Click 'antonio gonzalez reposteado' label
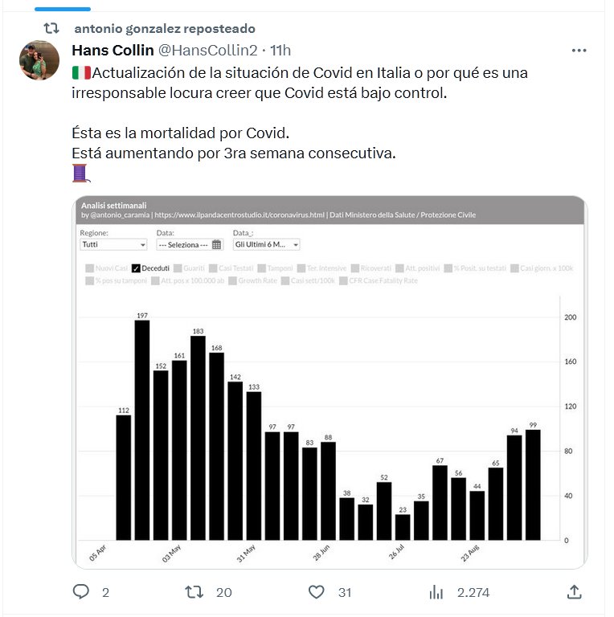The height and width of the screenshot is (617, 614). click(165, 29)
